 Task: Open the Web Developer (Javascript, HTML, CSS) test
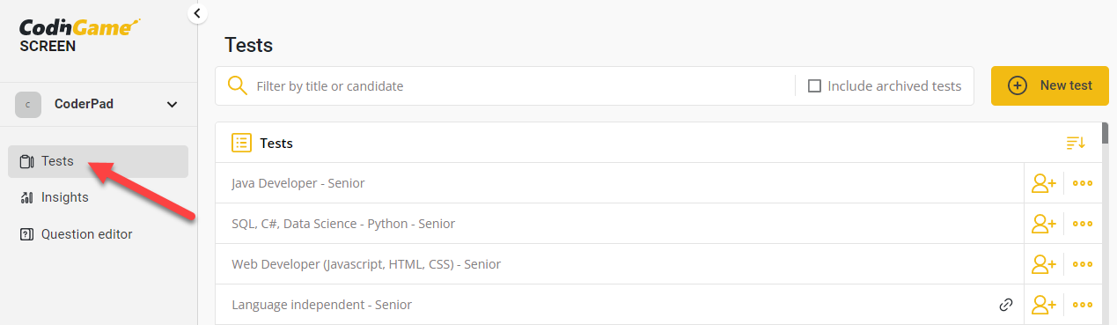(365, 264)
